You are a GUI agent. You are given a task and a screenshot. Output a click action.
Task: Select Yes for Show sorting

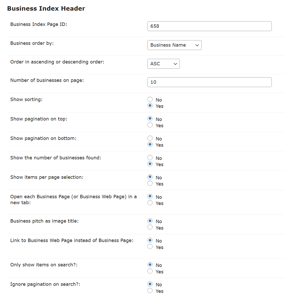click(x=150, y=106)
